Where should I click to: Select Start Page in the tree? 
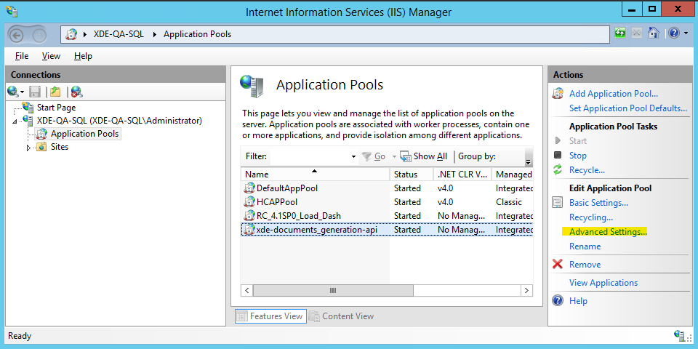[x=56, y=108]
